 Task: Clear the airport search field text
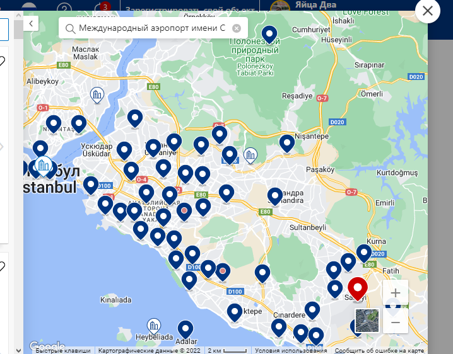point(237,28)
